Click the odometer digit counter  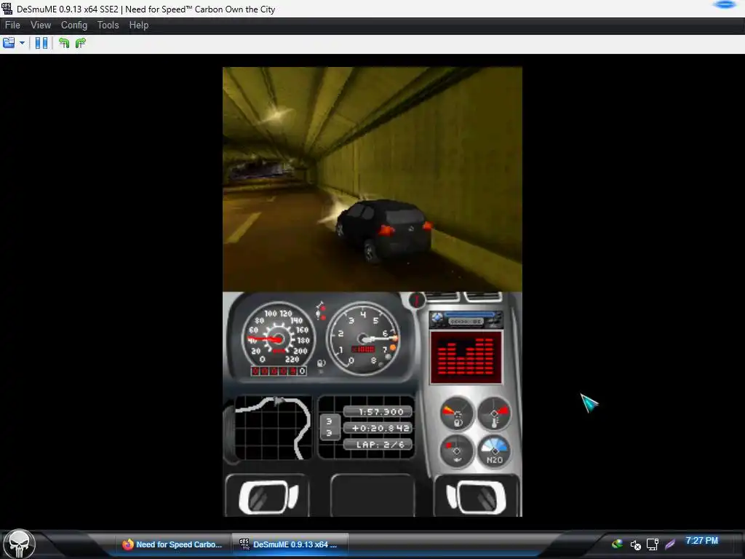279,371
